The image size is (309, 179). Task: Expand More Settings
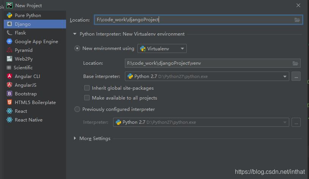pyautogui.click(x=75, y=139)
